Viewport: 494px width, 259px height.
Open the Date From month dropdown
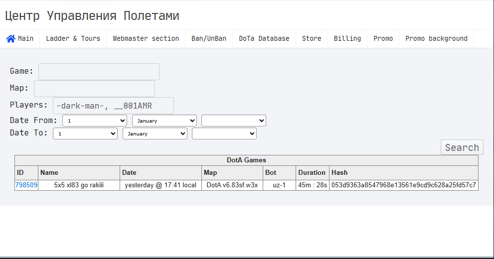point(165,121)
